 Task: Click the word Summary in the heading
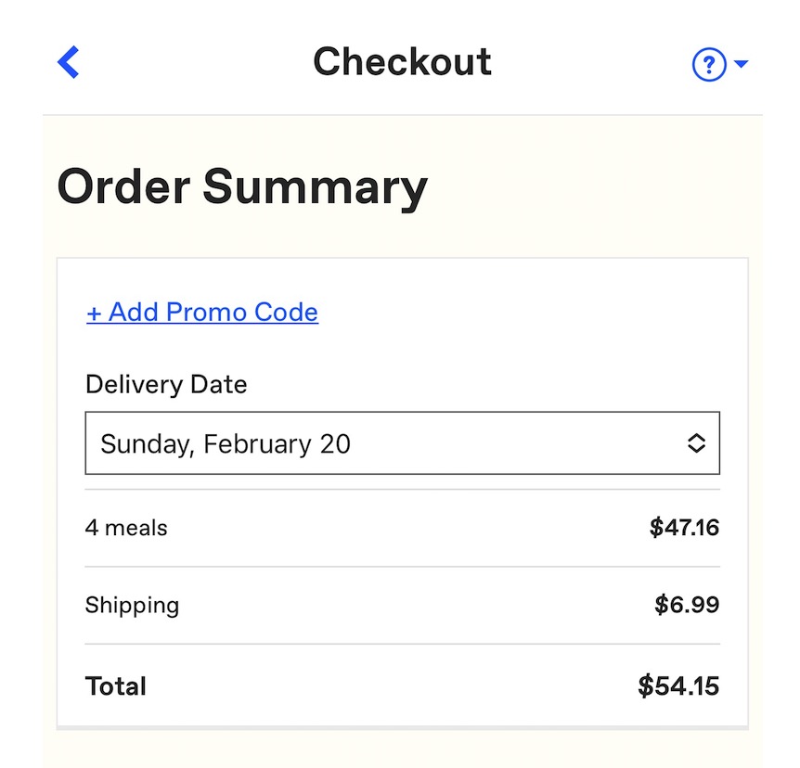pos(315,186)
